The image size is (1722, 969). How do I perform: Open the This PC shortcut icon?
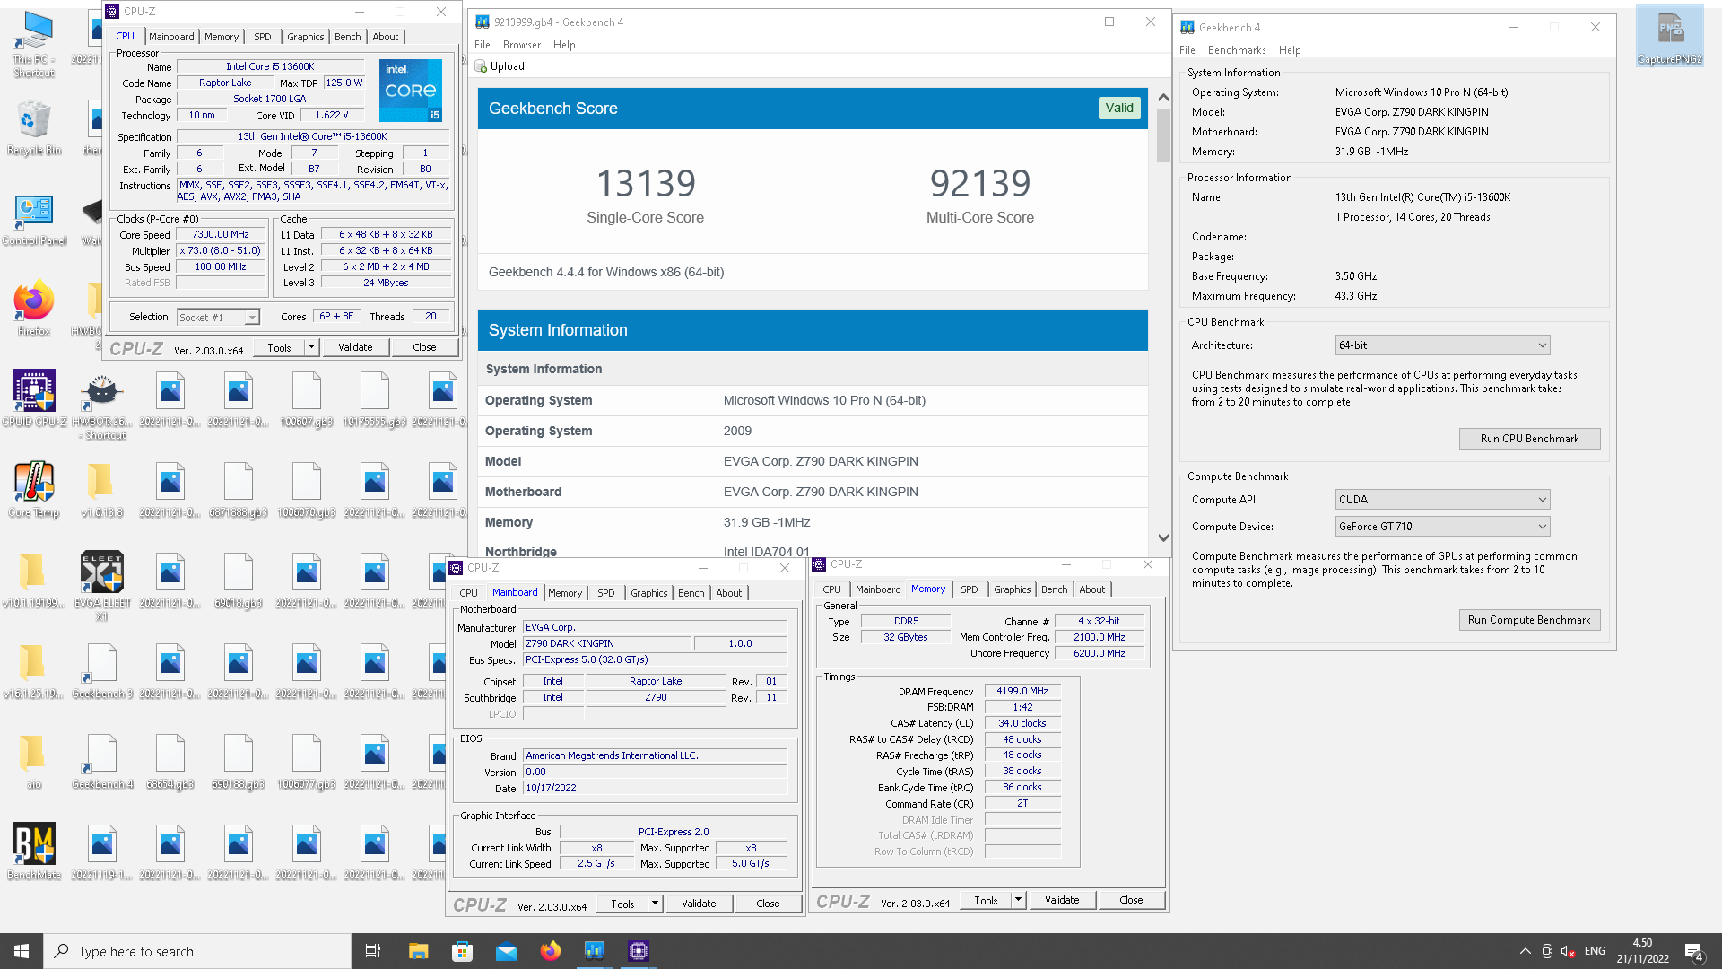(x=34, y=43)
